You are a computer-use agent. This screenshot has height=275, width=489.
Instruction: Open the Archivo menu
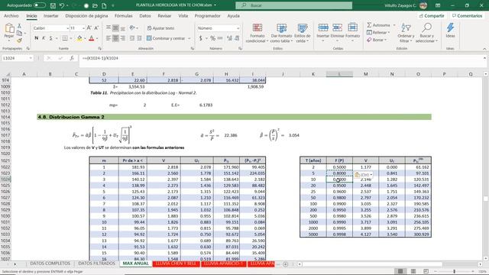pyautogui.click(x=11, y=16)
